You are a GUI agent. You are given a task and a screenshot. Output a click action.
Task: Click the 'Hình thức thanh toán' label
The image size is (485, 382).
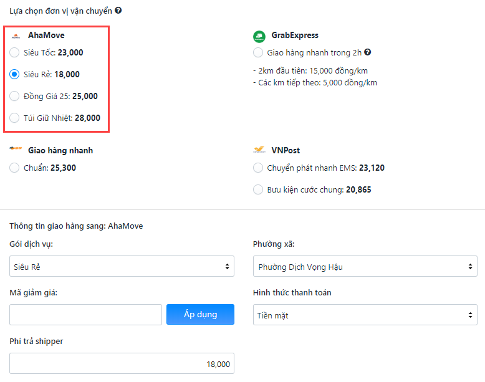coord(292,293)
